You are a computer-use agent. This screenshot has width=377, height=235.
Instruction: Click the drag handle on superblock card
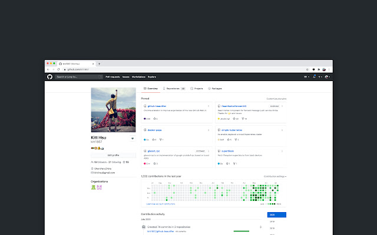[x=282, y=151]
